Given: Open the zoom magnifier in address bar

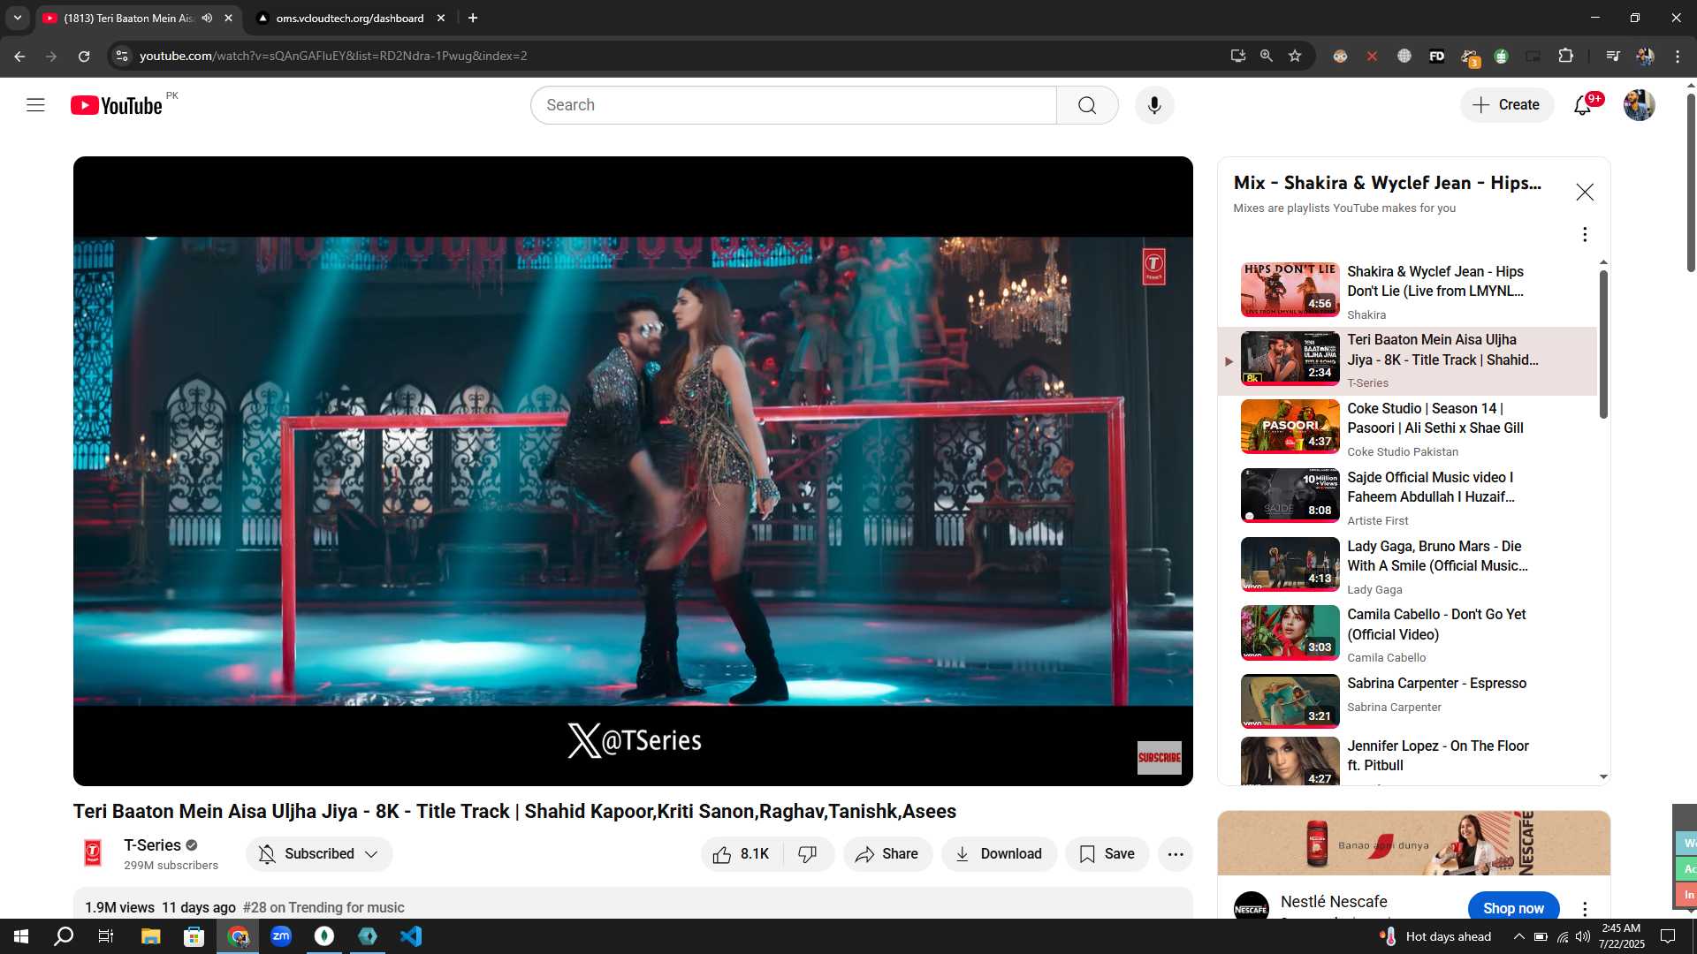Looking at the screenshot, I should click(x=1267, y=56).
